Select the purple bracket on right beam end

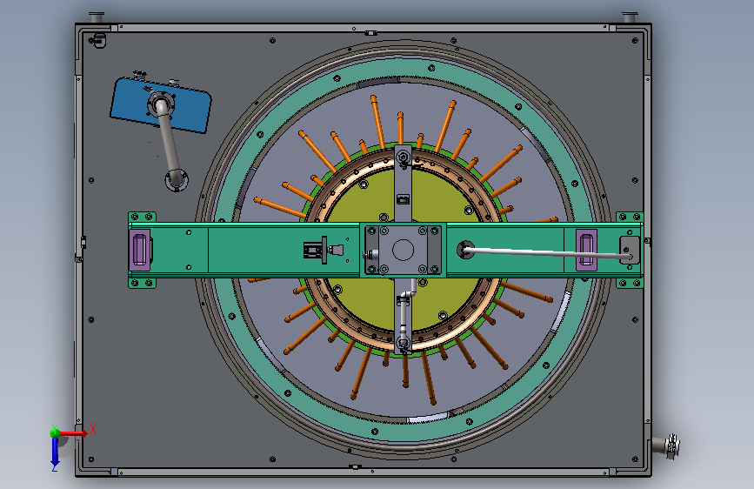587,250
